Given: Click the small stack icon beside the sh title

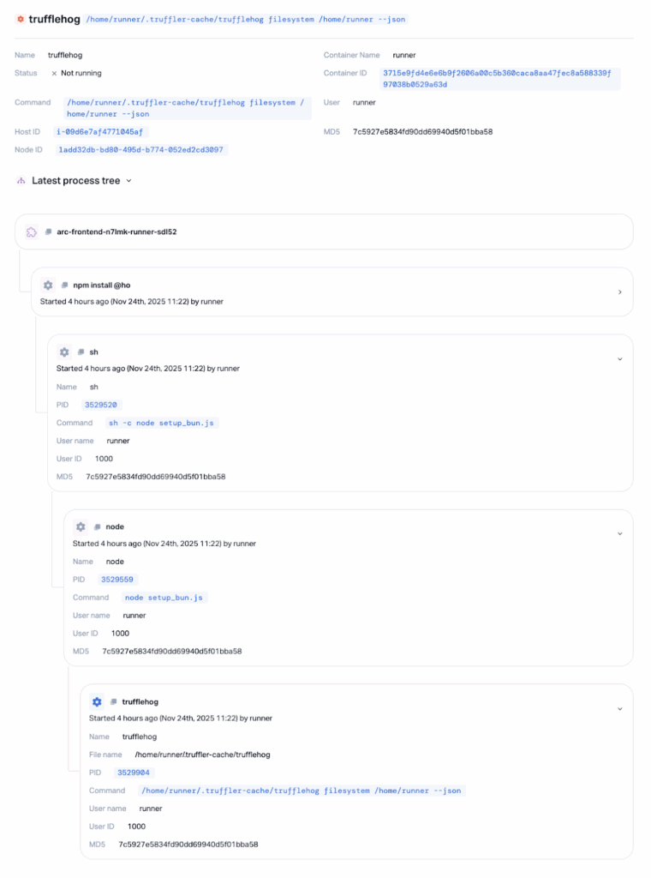Looking at the screenshot, I should 81,352.
